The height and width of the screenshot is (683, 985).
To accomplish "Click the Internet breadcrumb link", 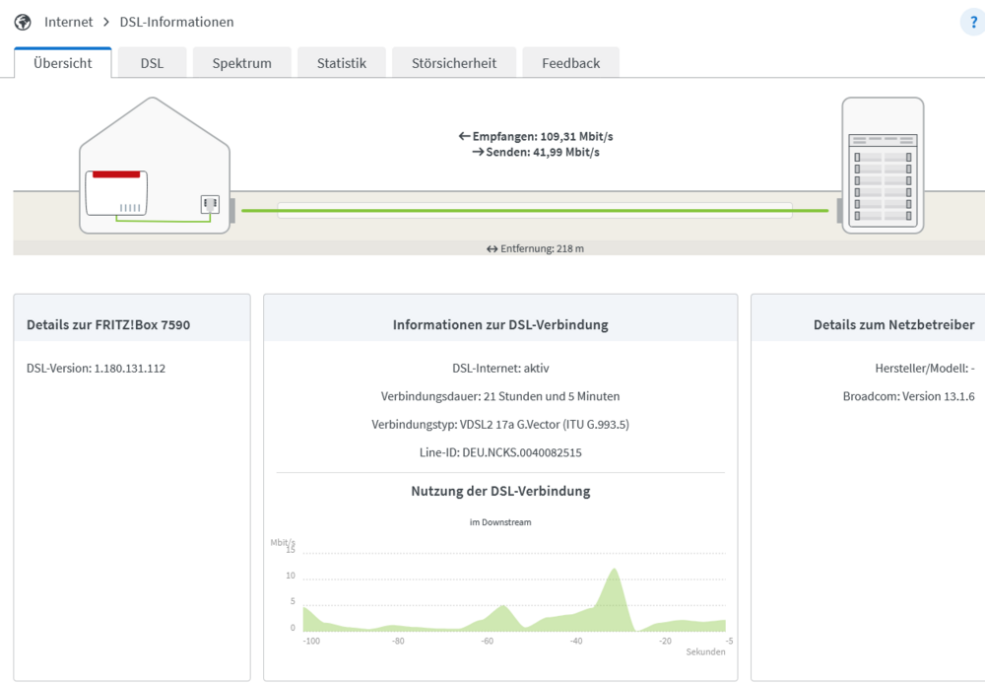I will [68, 22].
